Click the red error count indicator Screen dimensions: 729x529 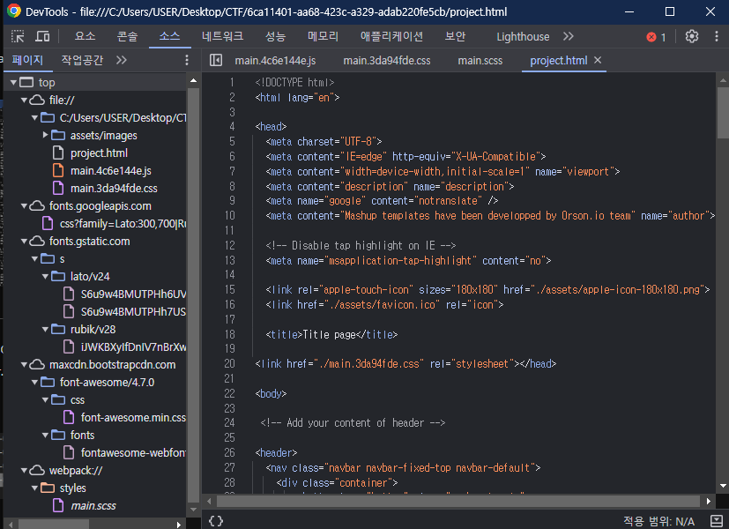(656, 37)
